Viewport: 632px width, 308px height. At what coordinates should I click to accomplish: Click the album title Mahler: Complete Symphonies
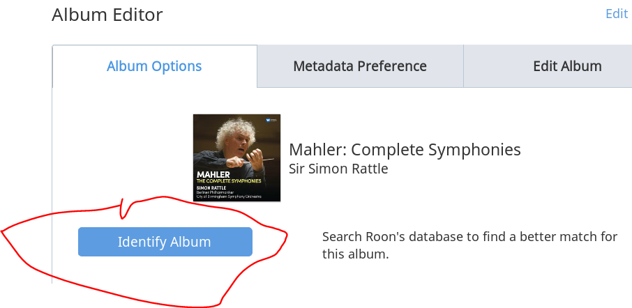(x=405, y=150)
